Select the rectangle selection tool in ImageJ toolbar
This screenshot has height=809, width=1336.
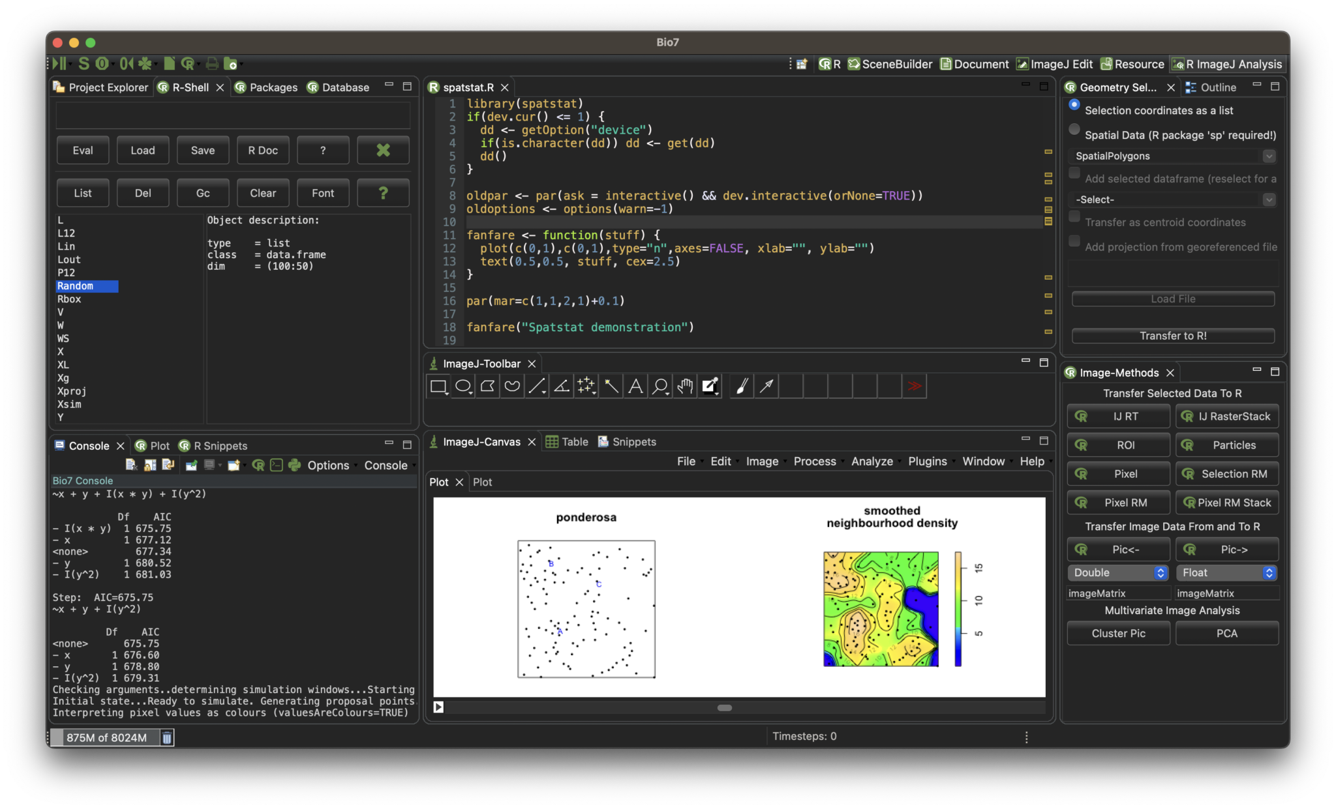point(438,386)
